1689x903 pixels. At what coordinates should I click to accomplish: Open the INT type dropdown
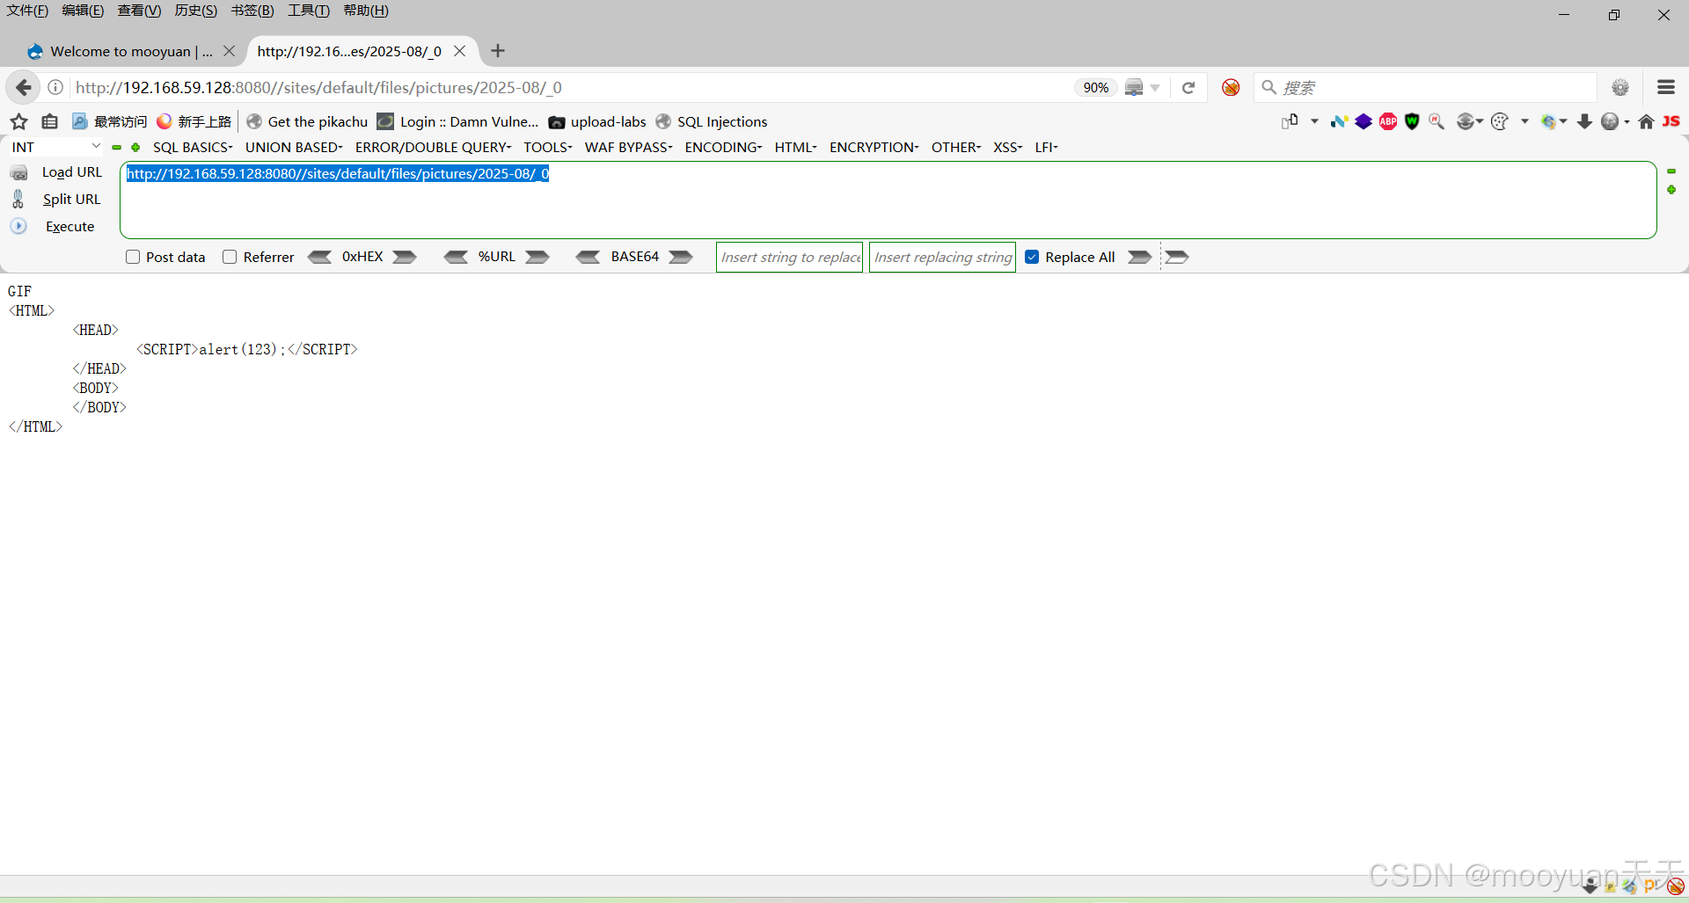click(x=56, y=147)
